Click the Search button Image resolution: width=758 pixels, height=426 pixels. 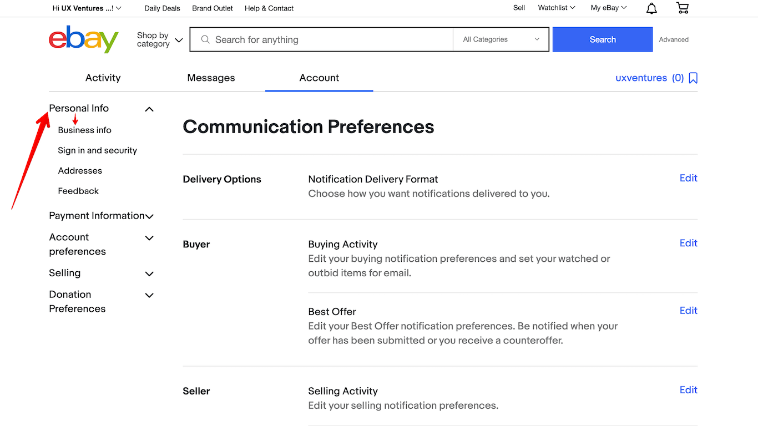click(x=602, y=39)
